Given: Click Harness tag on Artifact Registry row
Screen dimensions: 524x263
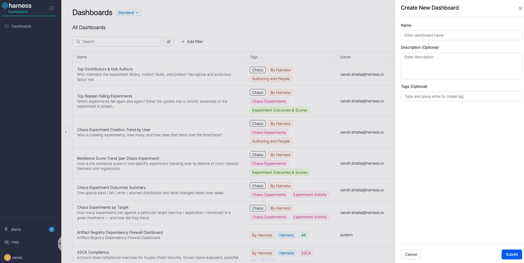Looking at the screenshot, I should 286,235.
